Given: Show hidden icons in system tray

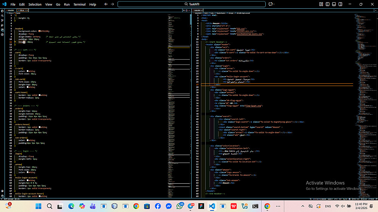Looking at the screenshot, I should click(303, 206).
